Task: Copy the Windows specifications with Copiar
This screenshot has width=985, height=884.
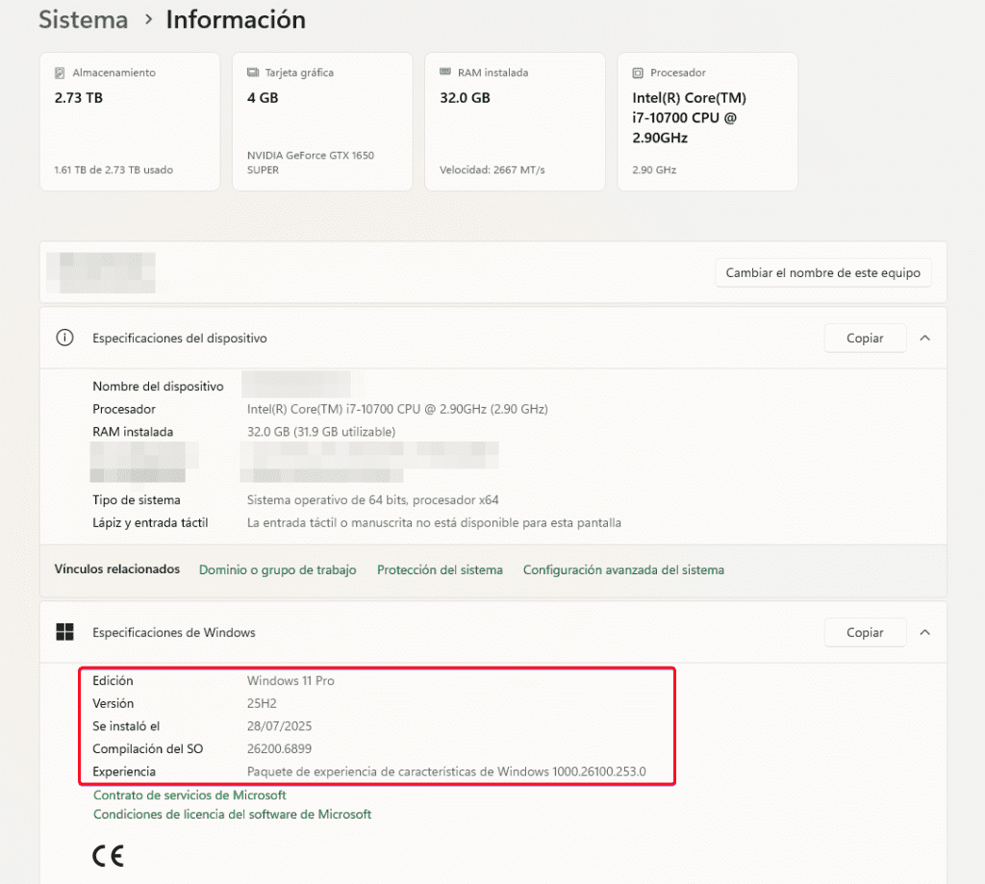Action: (x=865, y=632)
